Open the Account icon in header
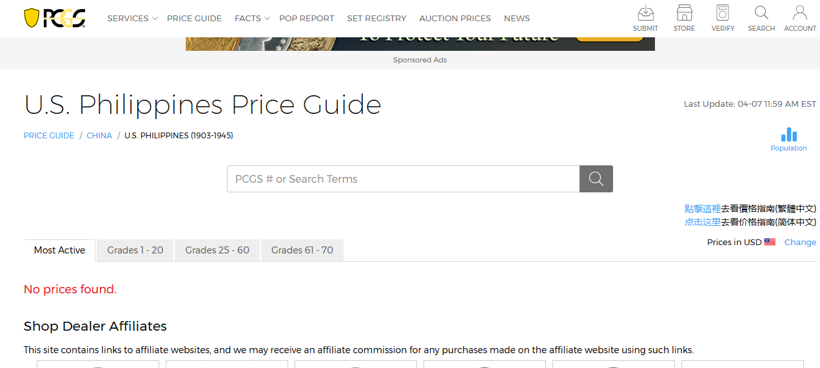This screenshot has width=820, height=368. pyautogui.click(x=800, y=19)
